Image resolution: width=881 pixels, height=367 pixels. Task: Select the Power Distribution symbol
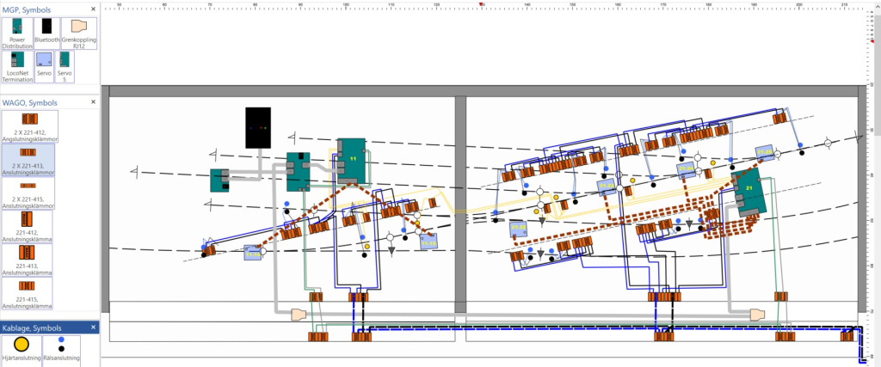pos(17,32)
